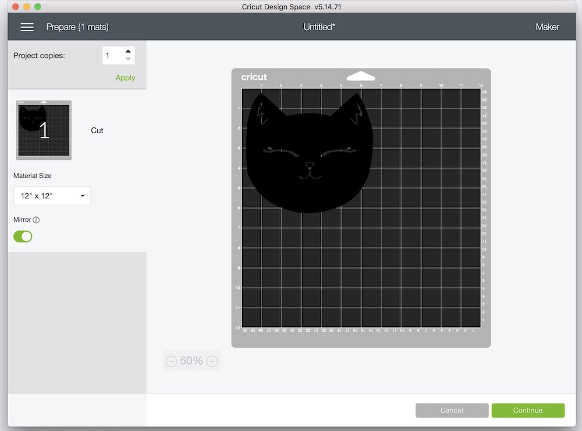Image resolution: width=582 pixels, height=431 pixels.
Task: Click the Cut label for mat 1
Action: (x=97, y=130)
